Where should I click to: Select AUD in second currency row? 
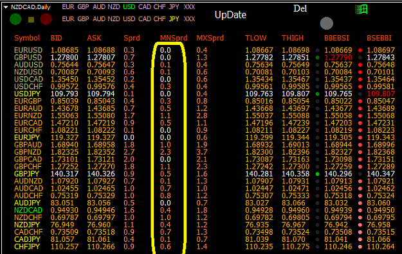(x=99, y=19)
